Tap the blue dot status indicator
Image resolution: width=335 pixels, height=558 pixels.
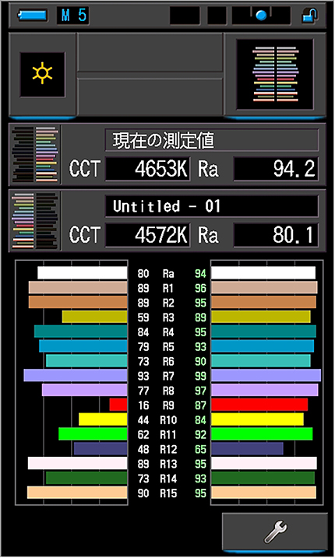[x=261, y=16]
